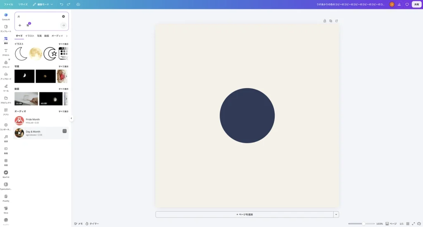
Task: Check the cloud save status icon
Action: point(78,4)
